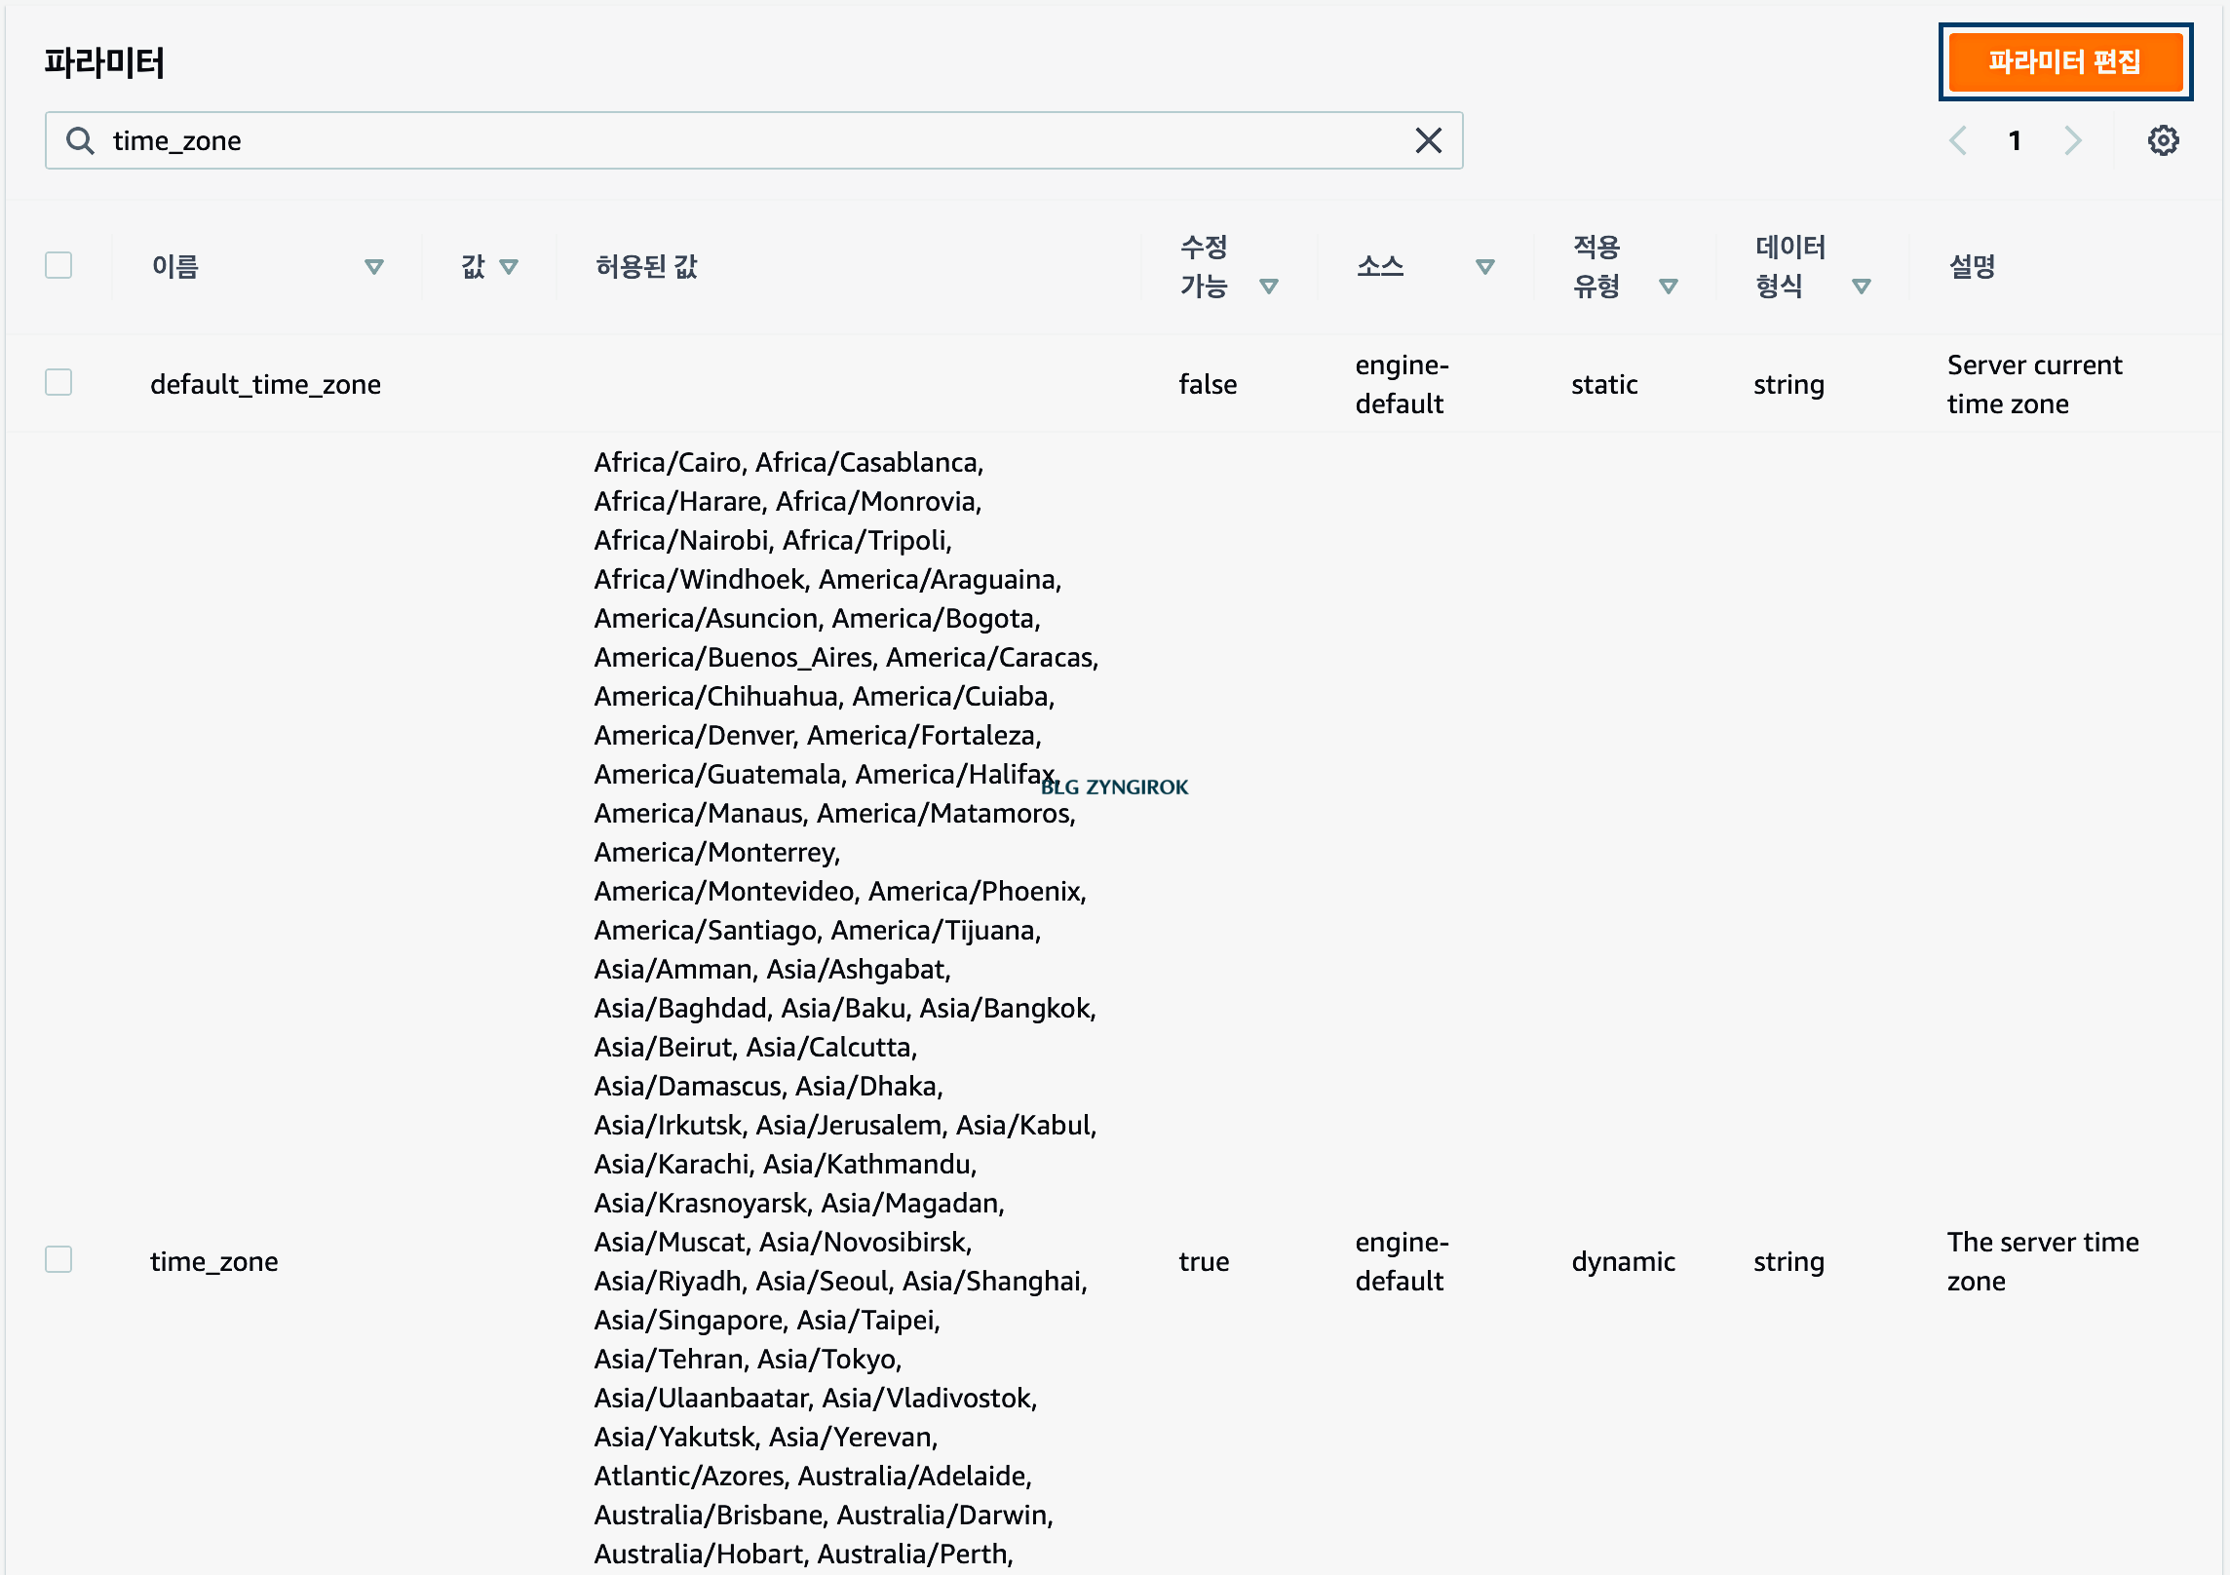Sort by the 데이터 형식 column arrow
The image size is (2230, 1575).
[1861, 287]
